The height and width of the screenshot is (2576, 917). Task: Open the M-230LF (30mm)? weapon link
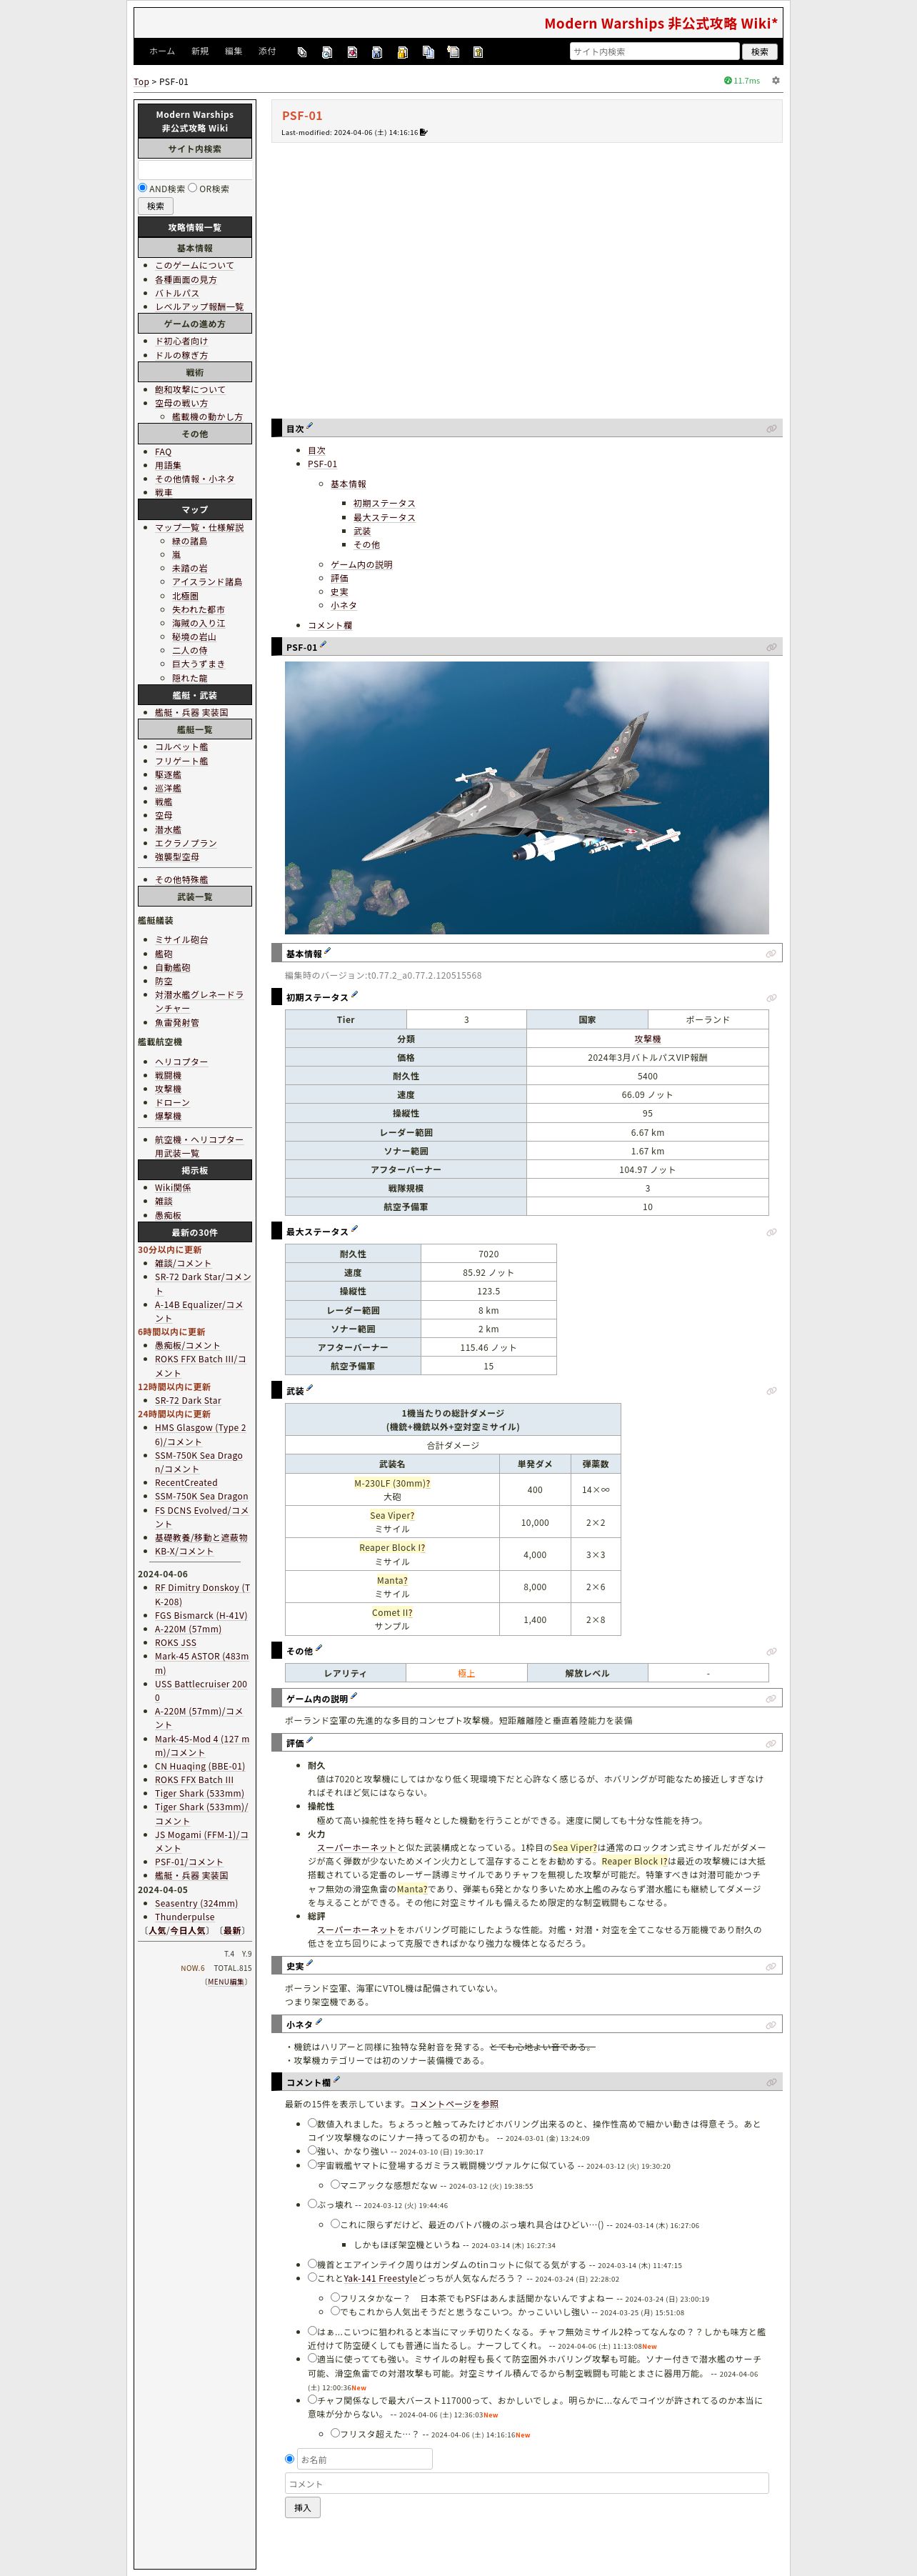[x=392, y=1483]
